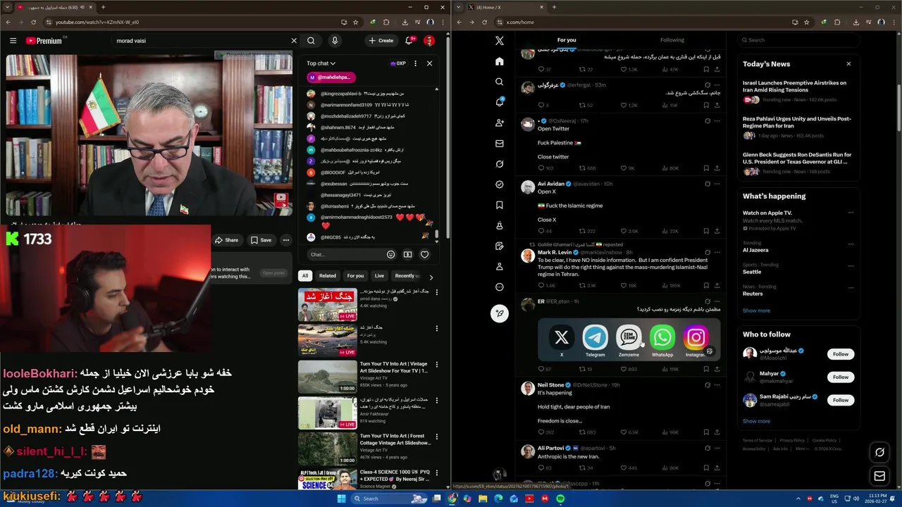Open Show more under Who to follow

tap(756, 421)
